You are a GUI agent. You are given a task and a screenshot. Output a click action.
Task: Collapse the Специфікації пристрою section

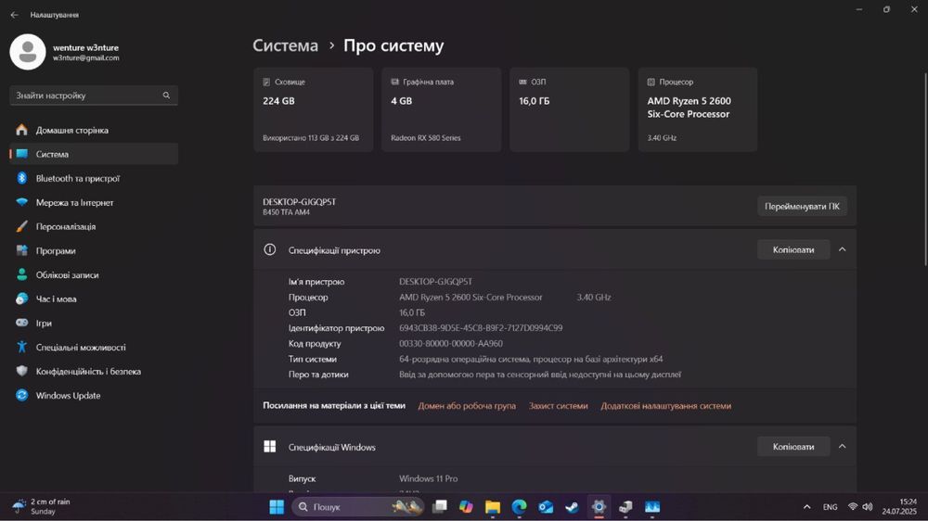(x=843, y=250)
